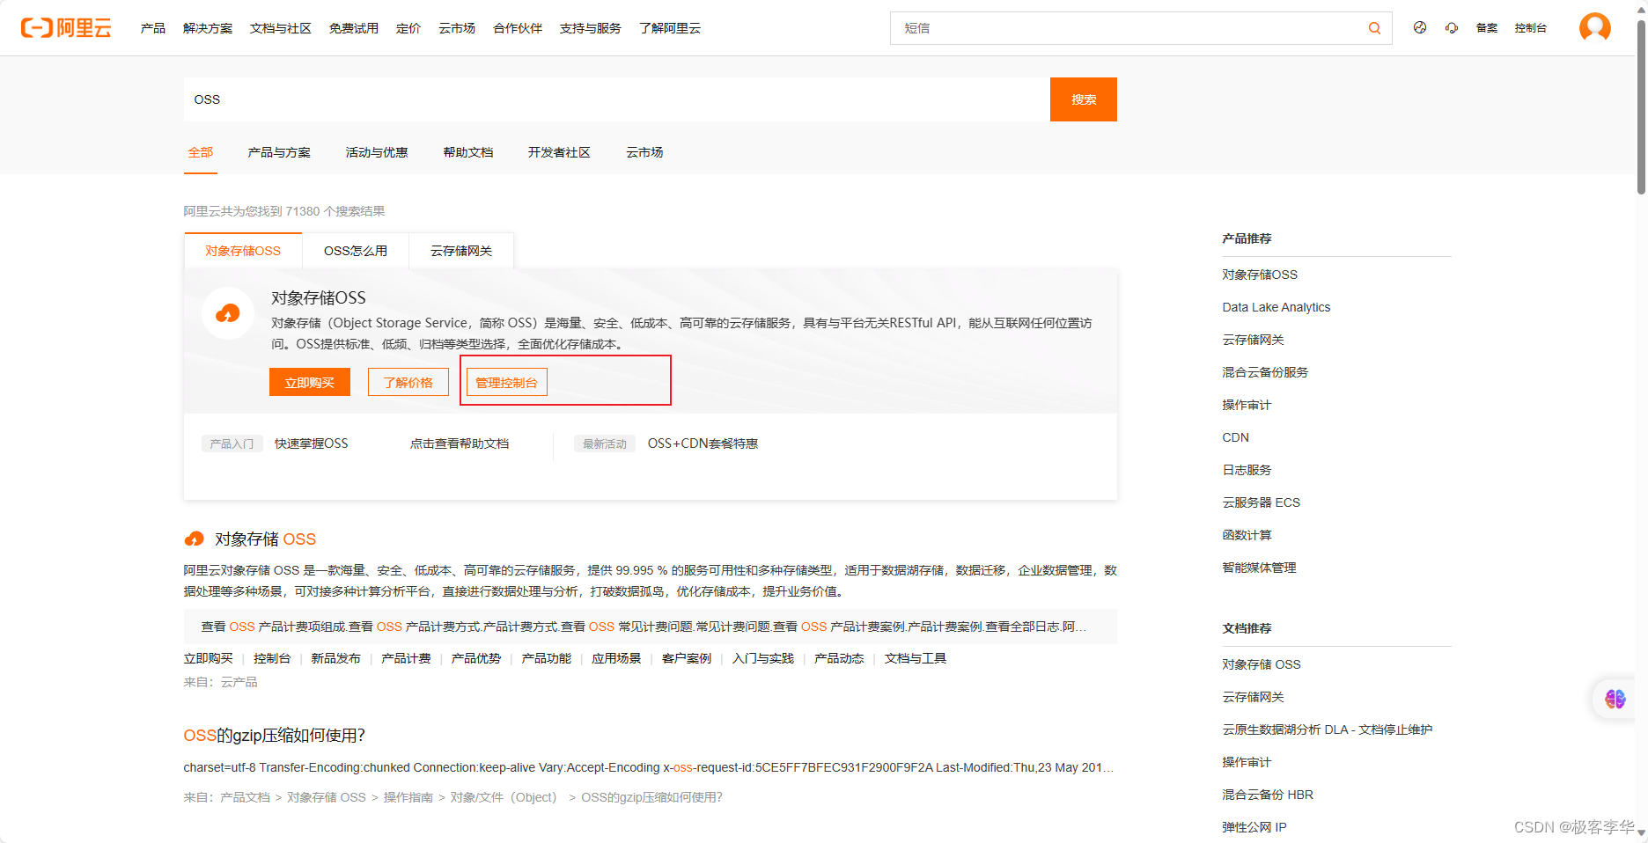Open 智能媒体管理 in sidebar
The height and width of the screenshot is (843, 1648).
(1259, 568)
